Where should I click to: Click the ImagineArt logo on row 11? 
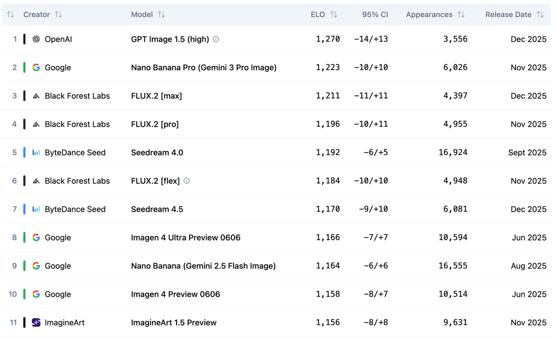pyautogui.click(x=36, y=322)
